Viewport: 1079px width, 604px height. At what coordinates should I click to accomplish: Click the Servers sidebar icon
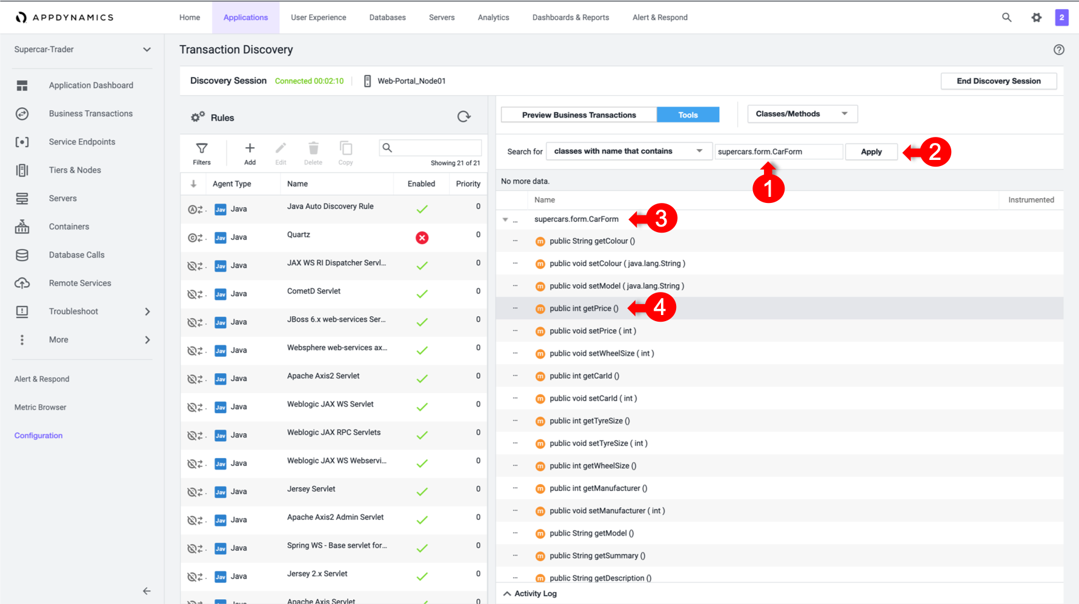pyautogui.click(x=22, y=199)
